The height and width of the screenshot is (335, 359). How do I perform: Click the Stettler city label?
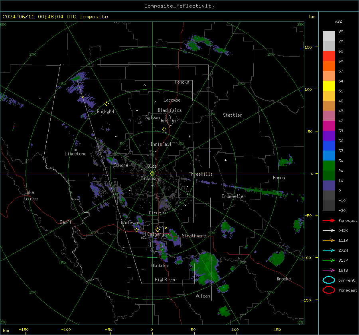click(233, 115)
